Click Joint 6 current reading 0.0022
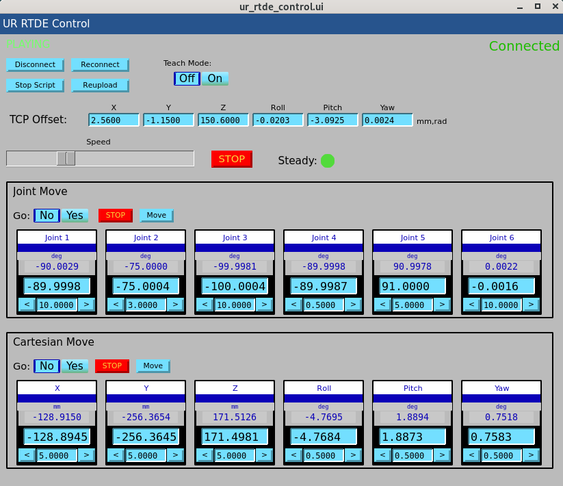 tap(501, 266)
